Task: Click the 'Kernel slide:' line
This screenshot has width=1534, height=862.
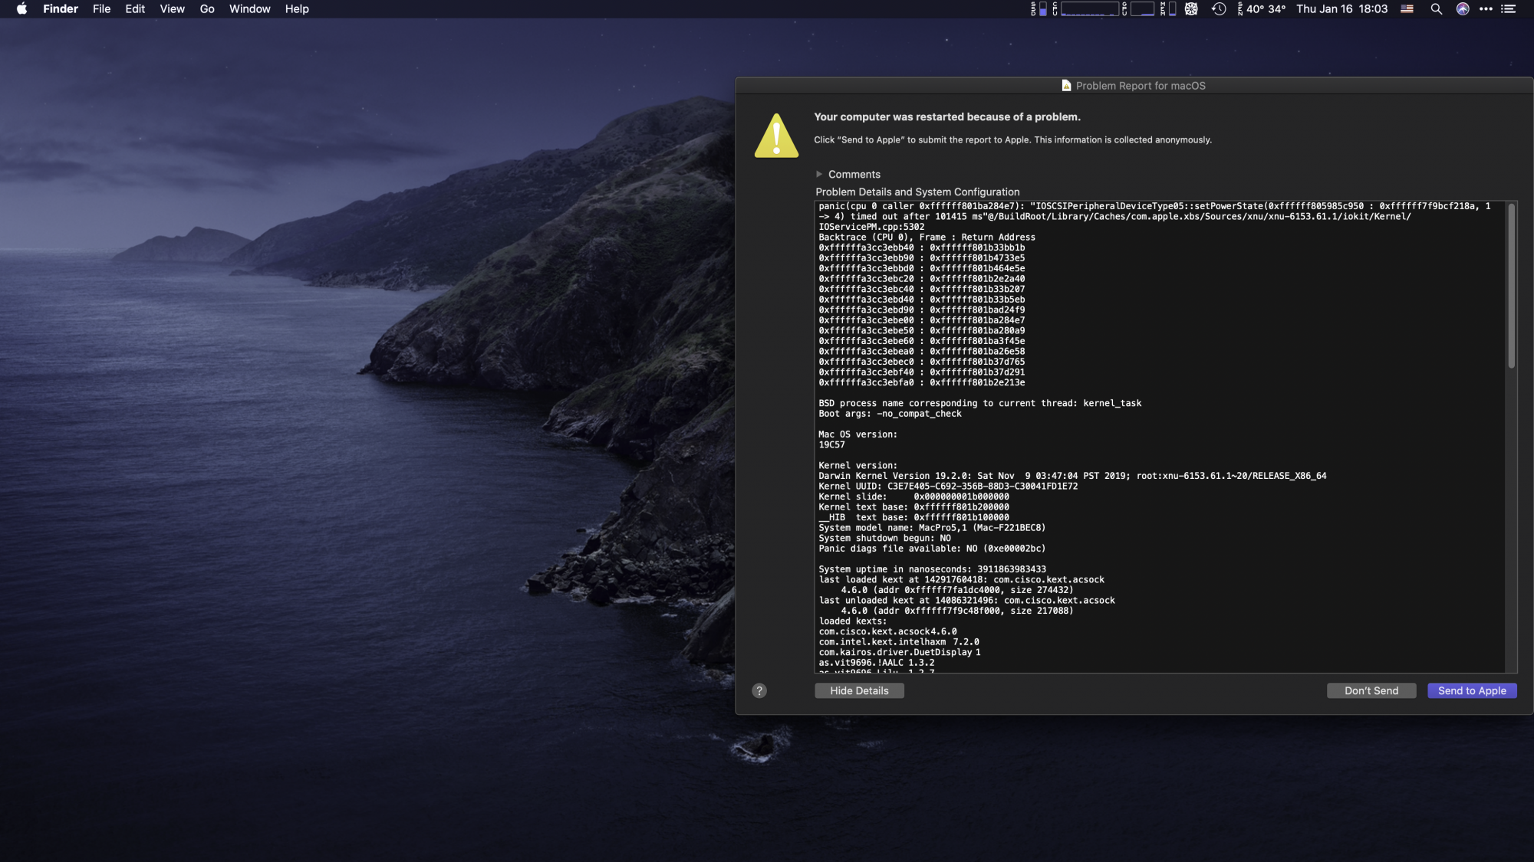Action: coord(913,497)
